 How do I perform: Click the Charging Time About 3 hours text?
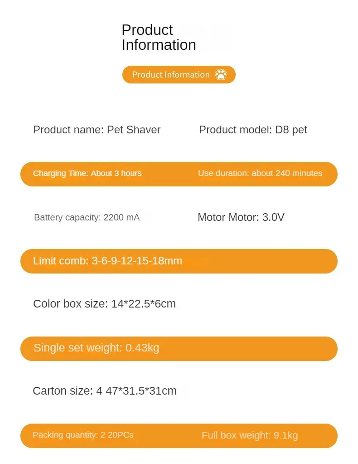pos(87,173)
